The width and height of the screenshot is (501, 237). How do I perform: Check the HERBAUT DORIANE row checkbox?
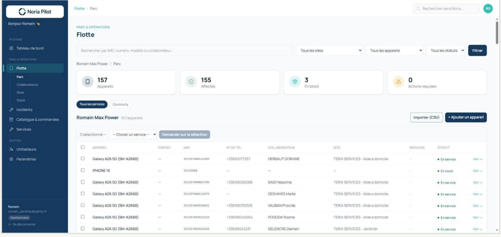click(x=83, y=158)
